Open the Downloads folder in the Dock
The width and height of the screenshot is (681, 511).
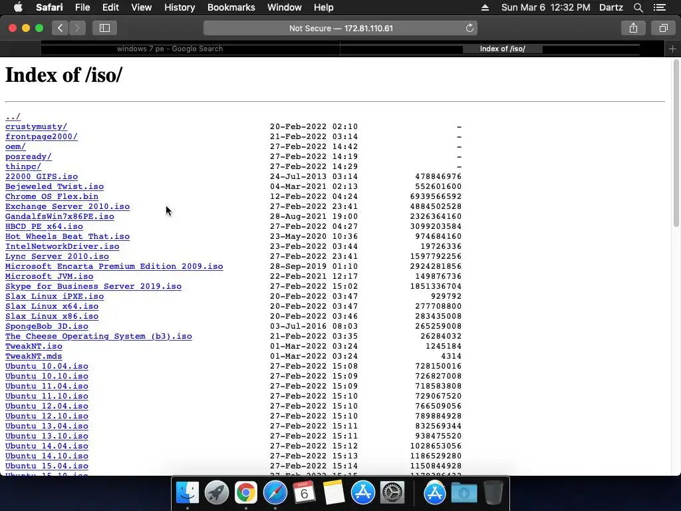pyautogui.click(x=464, y=492)
